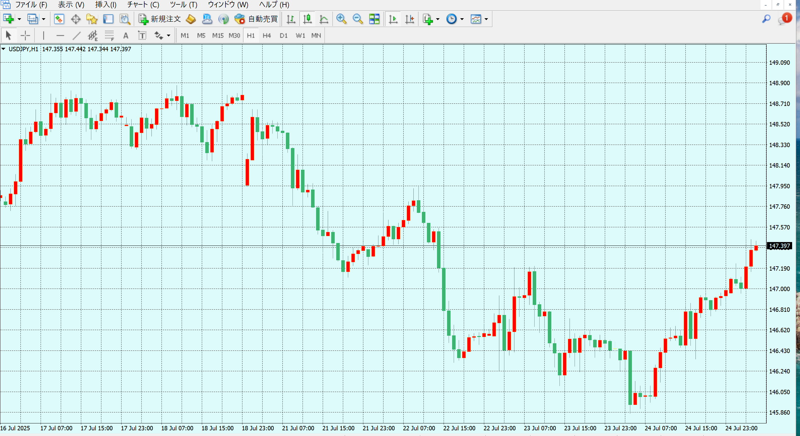Click the Zoom Out magnifier icon
800x436 pixels.
pyautogui.click(x=358, y=19)
